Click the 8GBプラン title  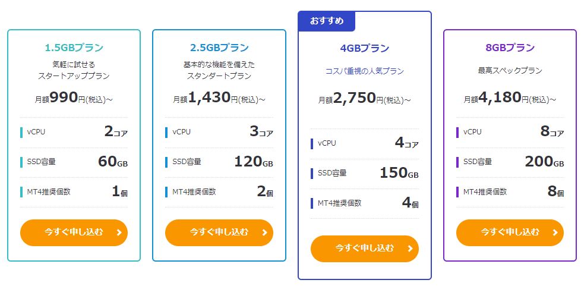[x=510, y=48]
